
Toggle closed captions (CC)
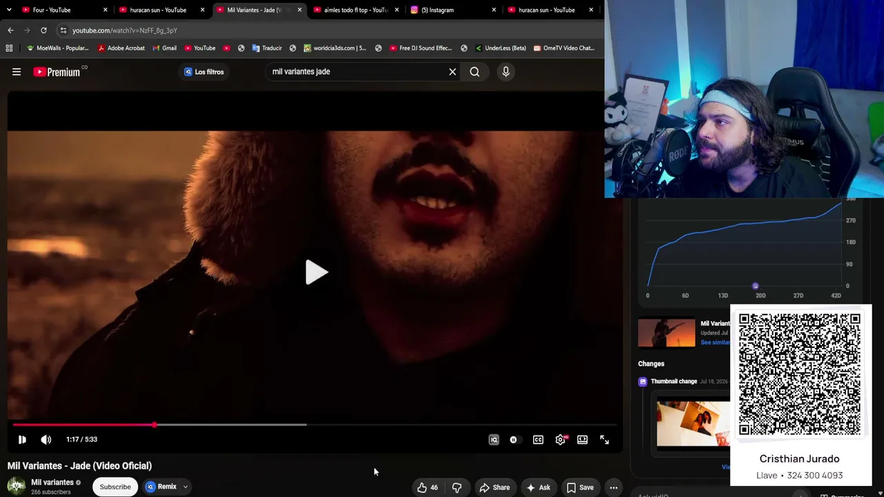click(538, 440)
